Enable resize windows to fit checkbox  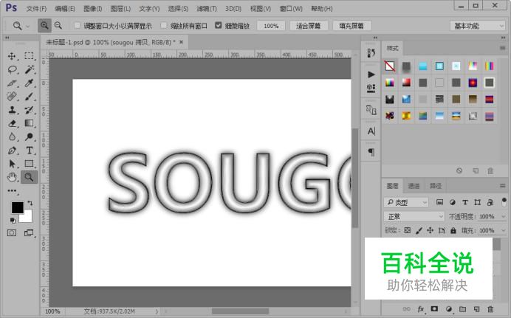pyautogui.click(x=78, y=25)
